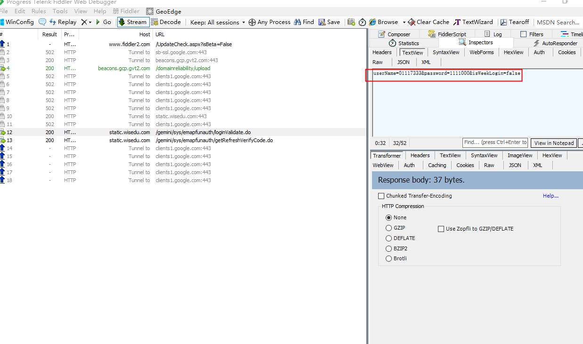Click the camera screenshot icon
The width and height of the screenshot is (583, 344).
tap(351, 22)
